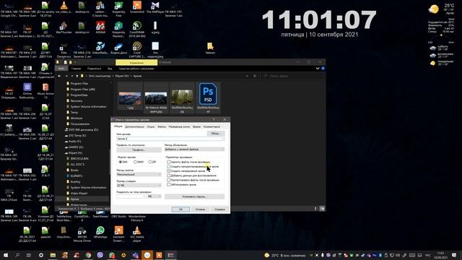Image resolution: width=462 pixels, height=260 pixels.
Task: Select ZIP archive format radio button
Action: click(150, 162)
